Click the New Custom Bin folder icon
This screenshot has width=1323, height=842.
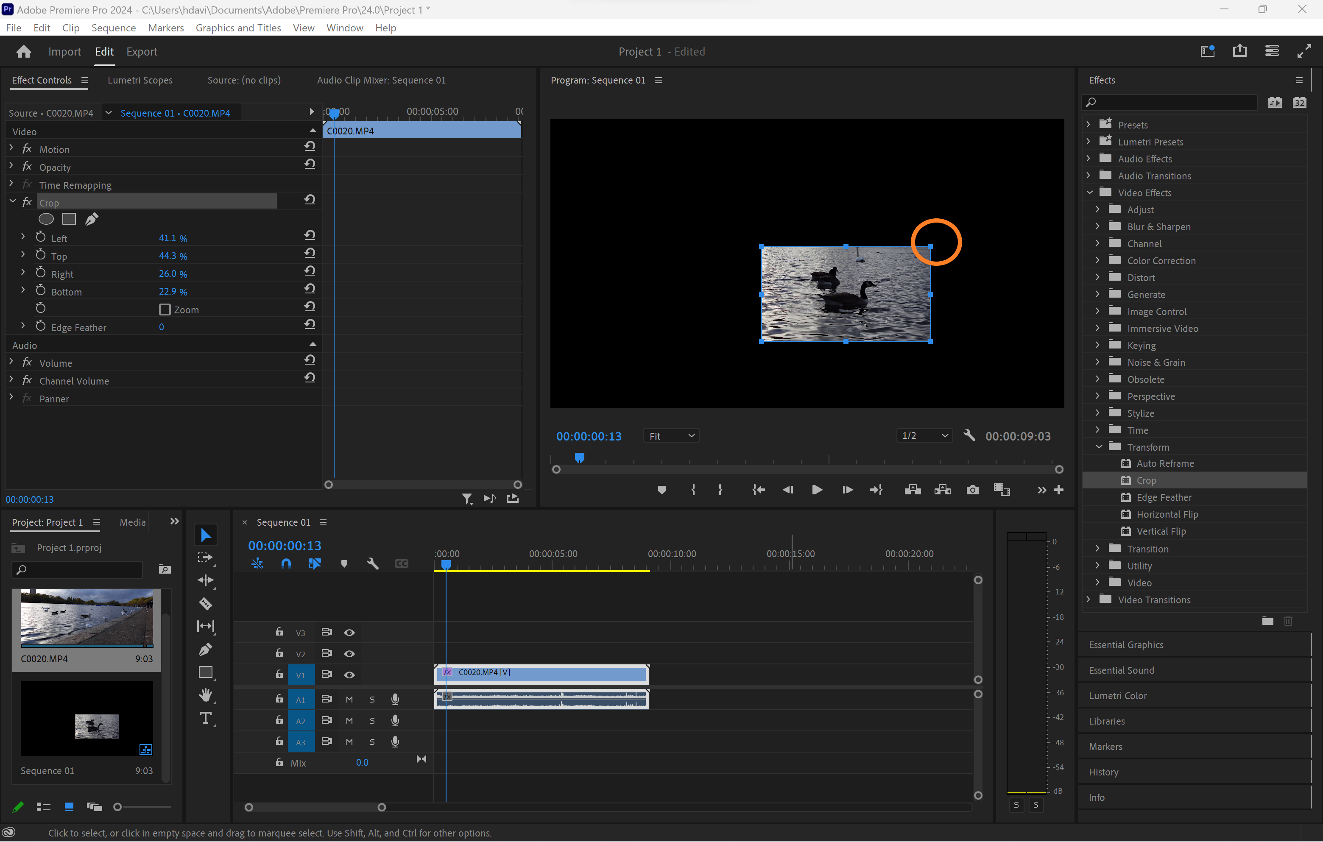(x=1267, y=621)
